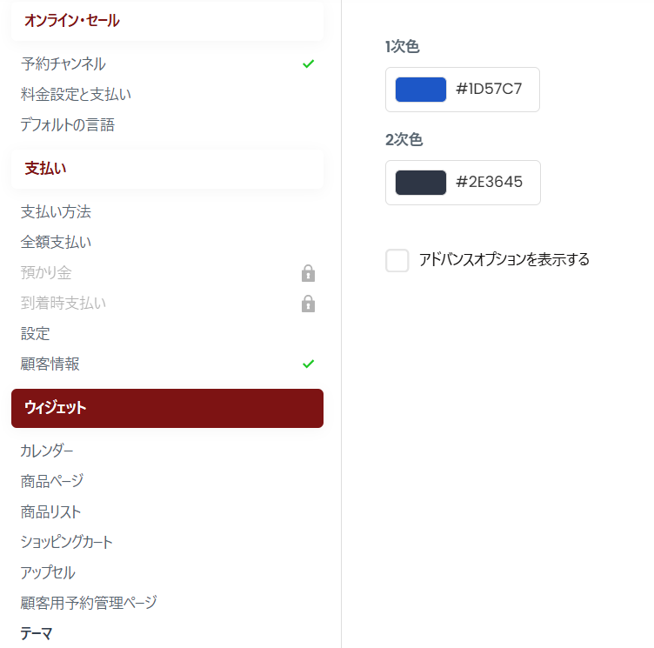
Task: Click the lock icon beside 預かり金
Action: [x=308, y=274]
